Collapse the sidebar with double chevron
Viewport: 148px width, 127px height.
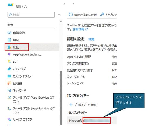coord(59,15)
